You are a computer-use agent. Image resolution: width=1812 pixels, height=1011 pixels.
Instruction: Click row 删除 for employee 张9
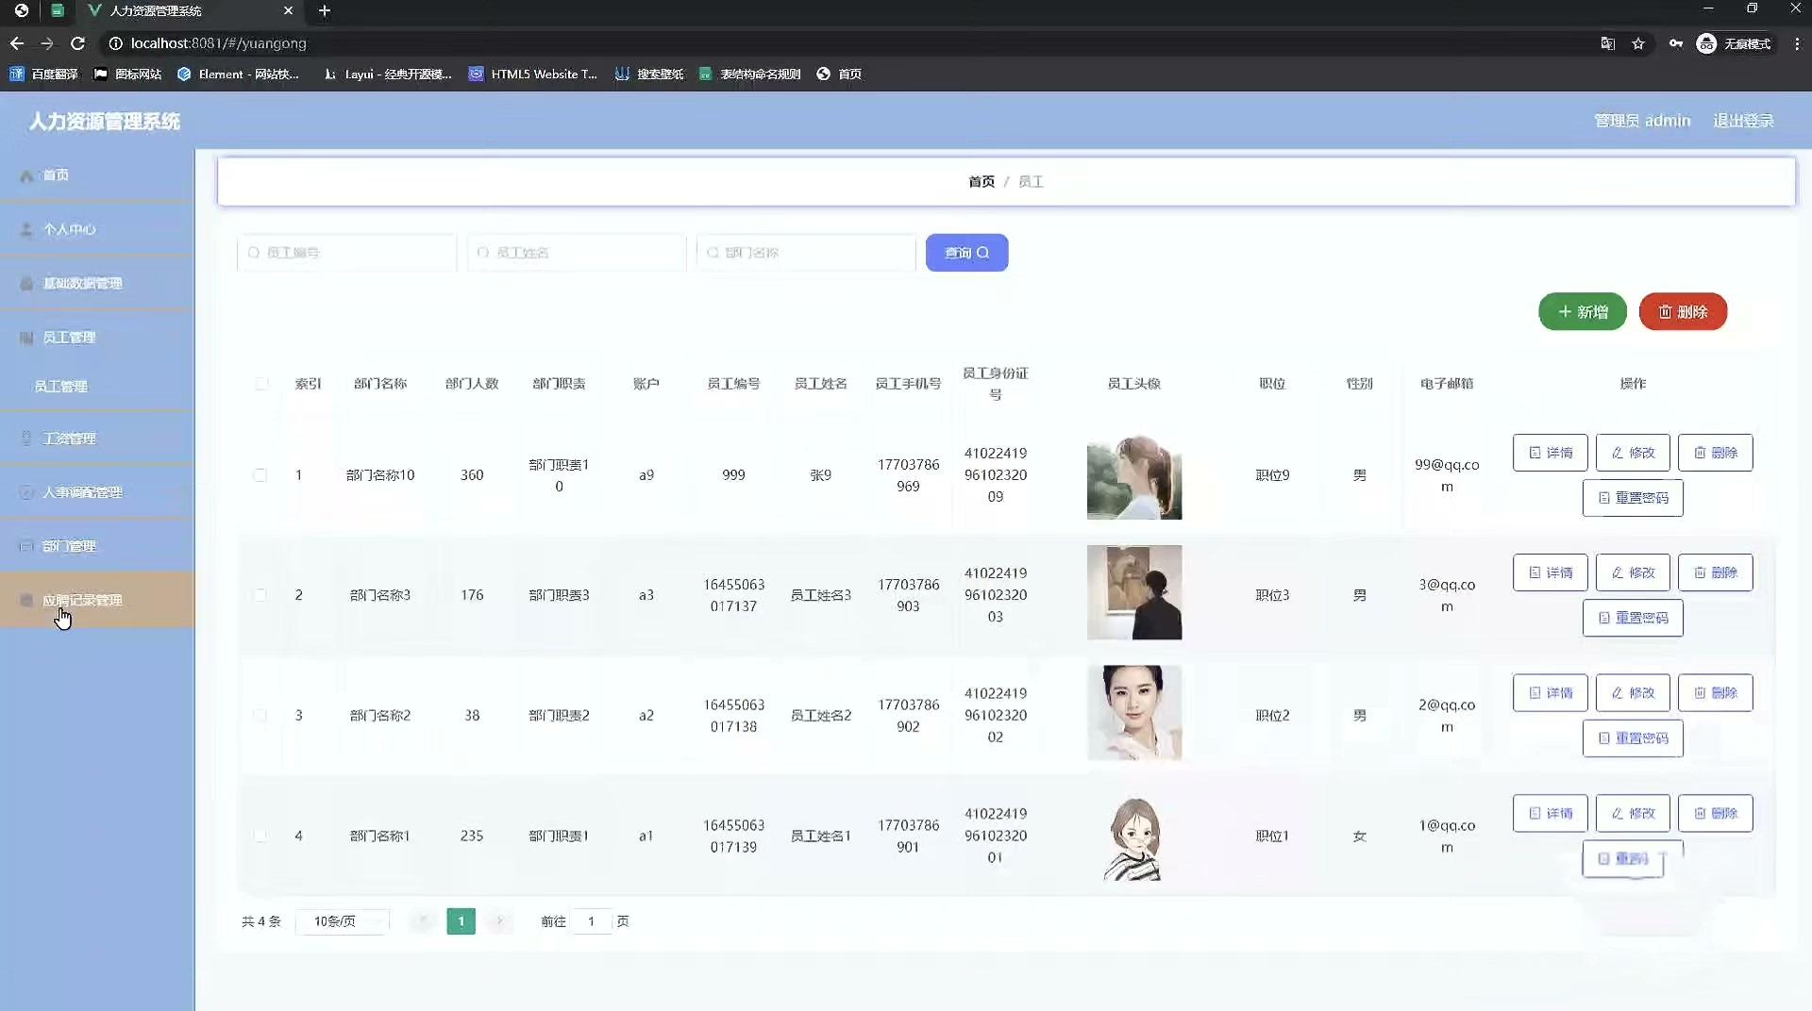pyautogui.click(x=1715, y=453)
